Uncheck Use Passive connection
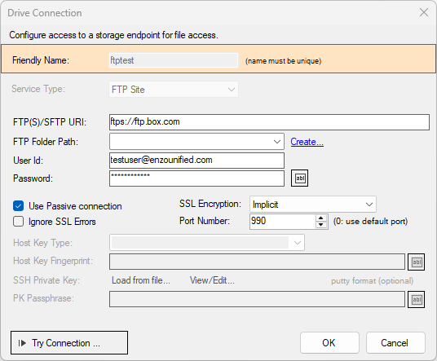 [x=19, y=206]
